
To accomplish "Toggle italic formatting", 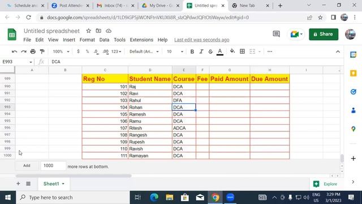I will tap(201, 52).
